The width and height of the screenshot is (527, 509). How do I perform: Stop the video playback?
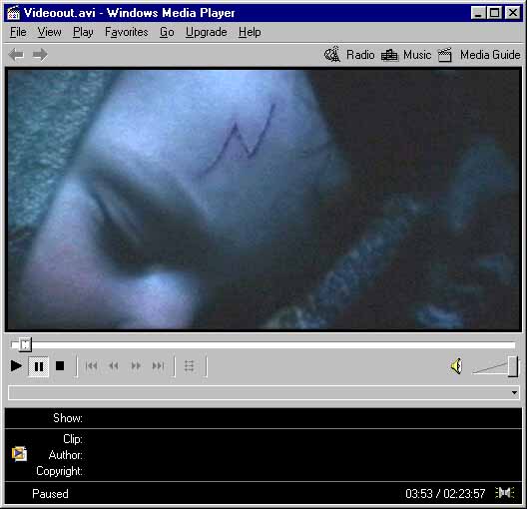(60, 366)
